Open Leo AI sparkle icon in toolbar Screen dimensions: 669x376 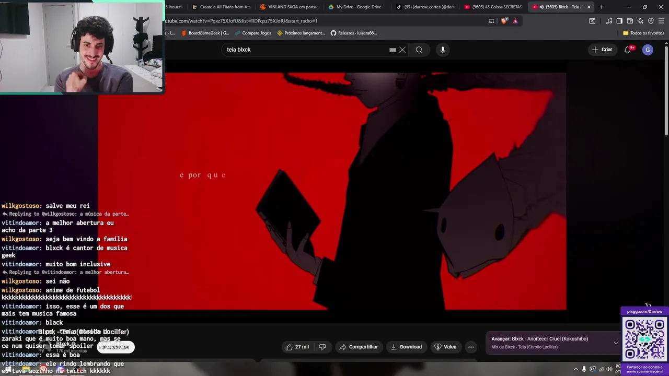640,21
